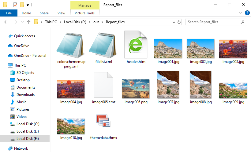Image resolution: width=251 pixels, height=157 pixels.
Task: Navigate to Local Disk (F:) in address path
Action: (x=75, y=22)
